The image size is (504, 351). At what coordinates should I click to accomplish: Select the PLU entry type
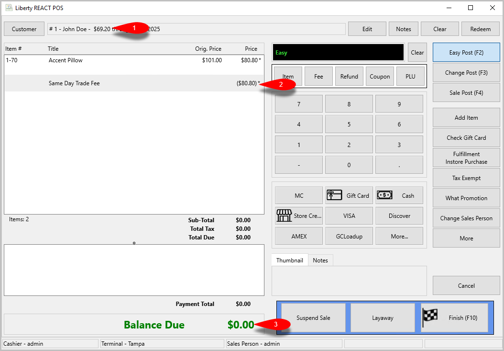(410, 76)
